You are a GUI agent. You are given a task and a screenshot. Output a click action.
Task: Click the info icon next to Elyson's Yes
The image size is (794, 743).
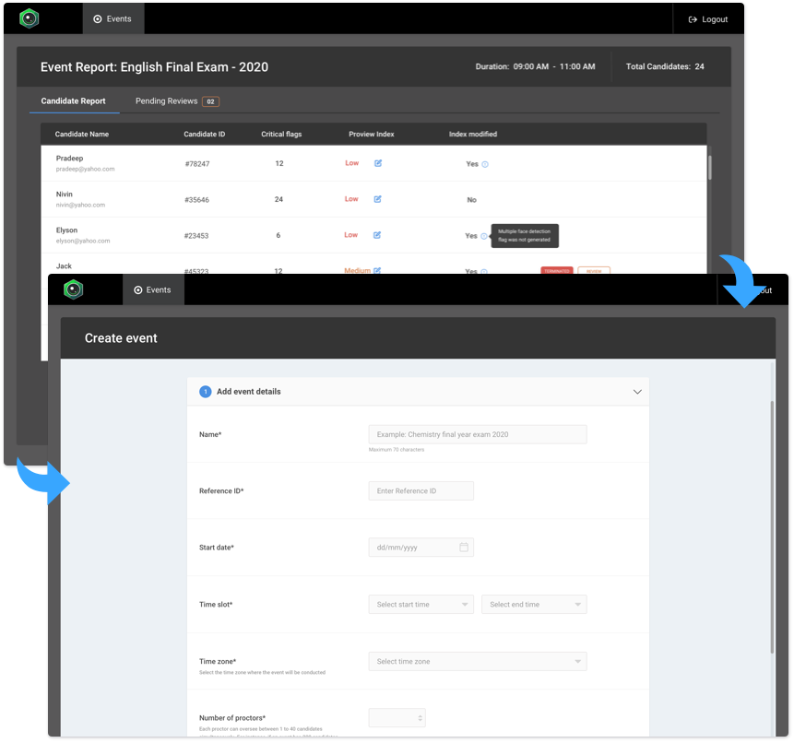[x=484, y=236]
